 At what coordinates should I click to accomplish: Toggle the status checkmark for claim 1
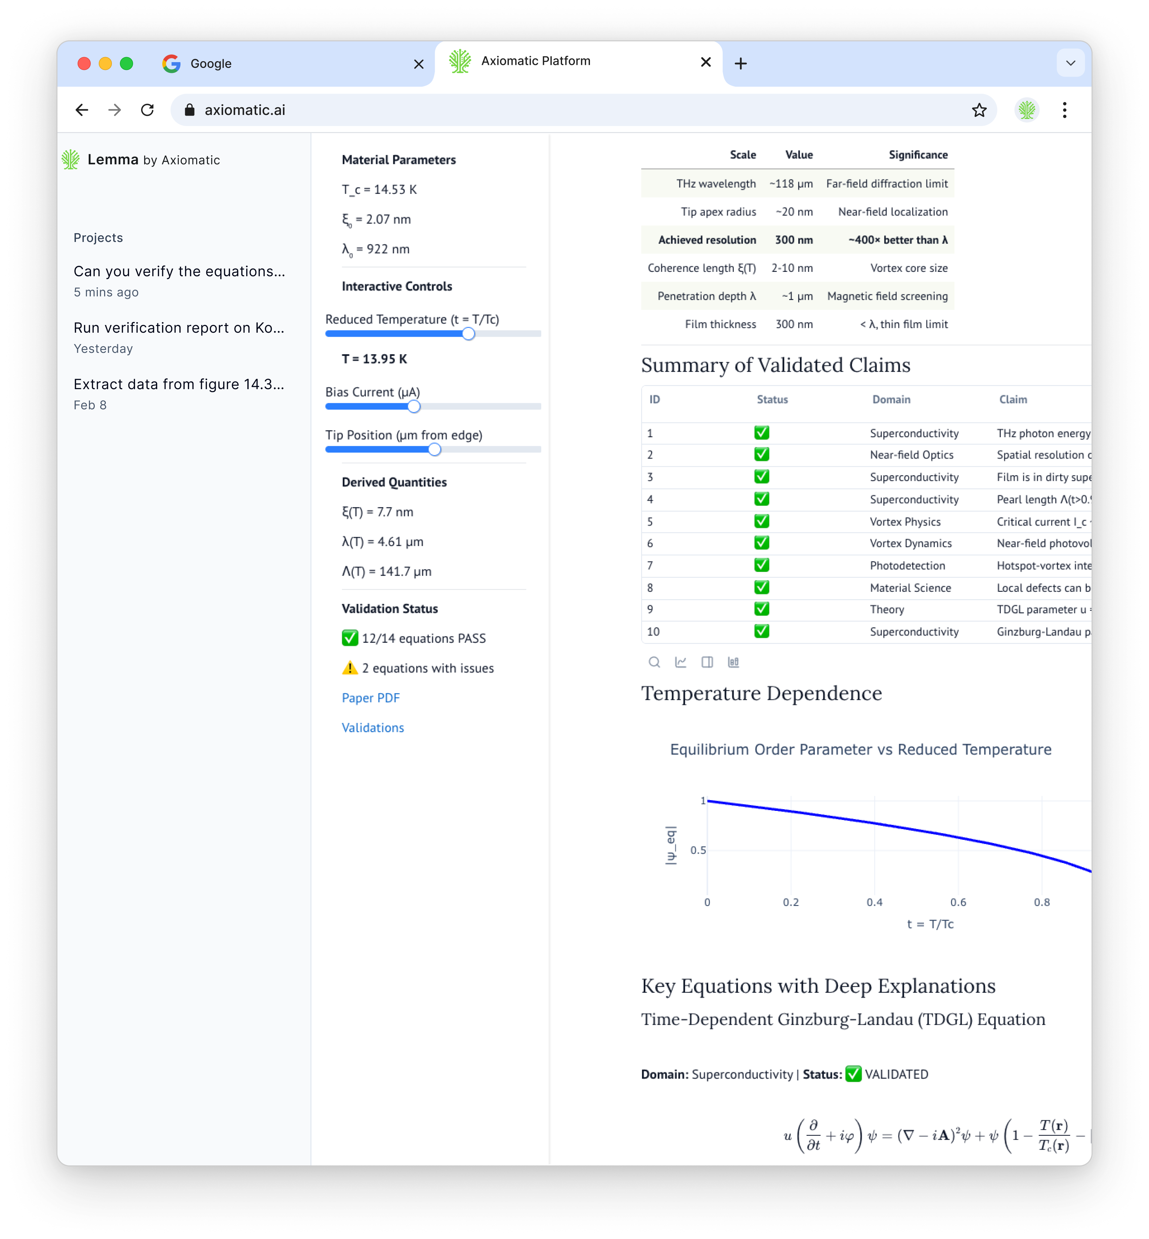(761, 432)
